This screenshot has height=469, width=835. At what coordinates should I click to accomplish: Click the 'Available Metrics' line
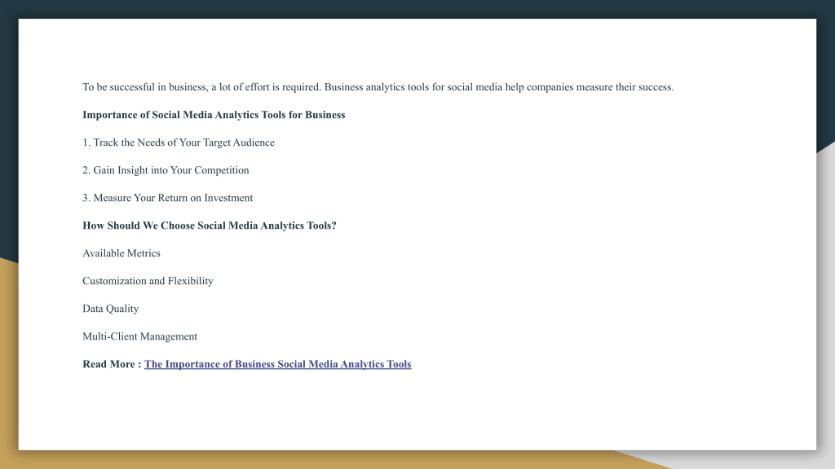pyautogui.click(x=121, y=253)
